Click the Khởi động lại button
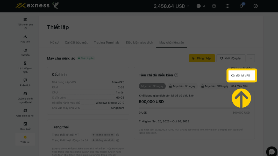278x156 pixels. (x=231, y=58)
